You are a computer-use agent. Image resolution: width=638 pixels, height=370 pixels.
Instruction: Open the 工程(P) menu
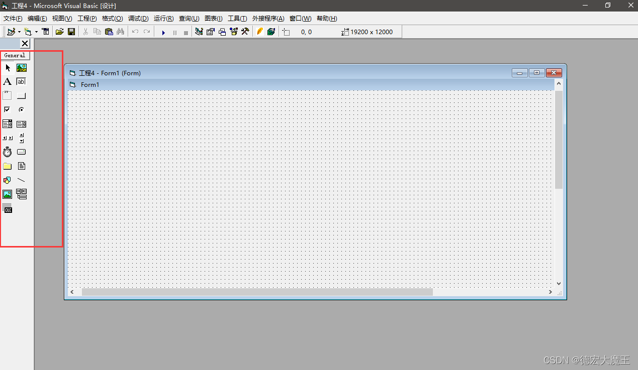[x=87, y=19]
